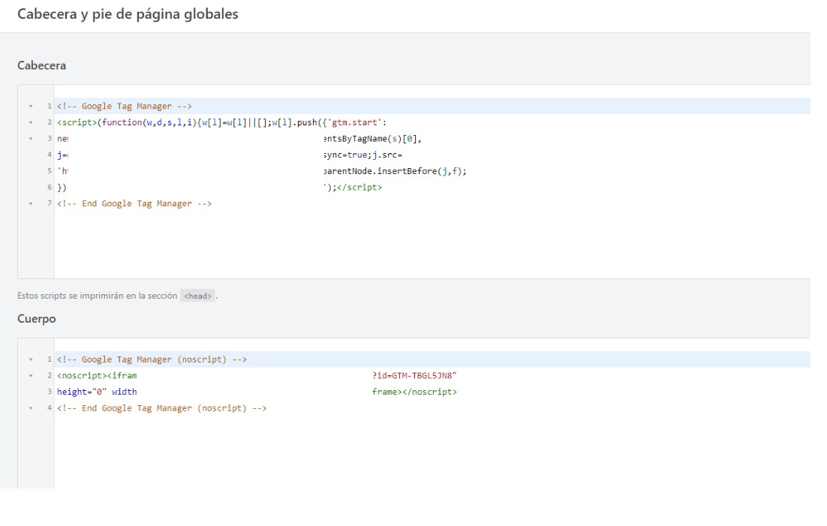This screenshot has height=526, width=827.
Task: Click the 'height="0" width' code text
Action: (x=97, y=392)
